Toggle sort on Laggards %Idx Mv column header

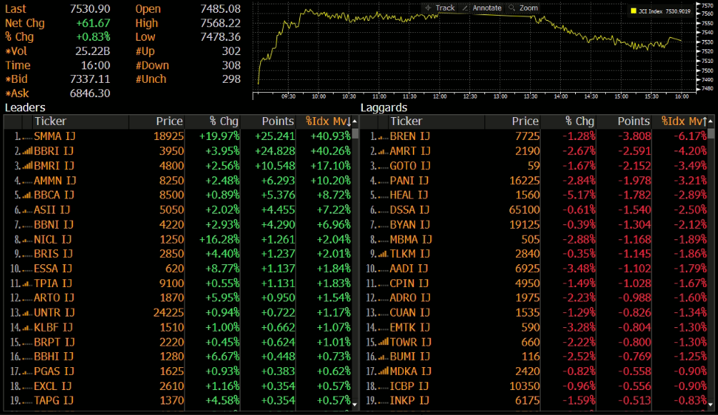684,121
